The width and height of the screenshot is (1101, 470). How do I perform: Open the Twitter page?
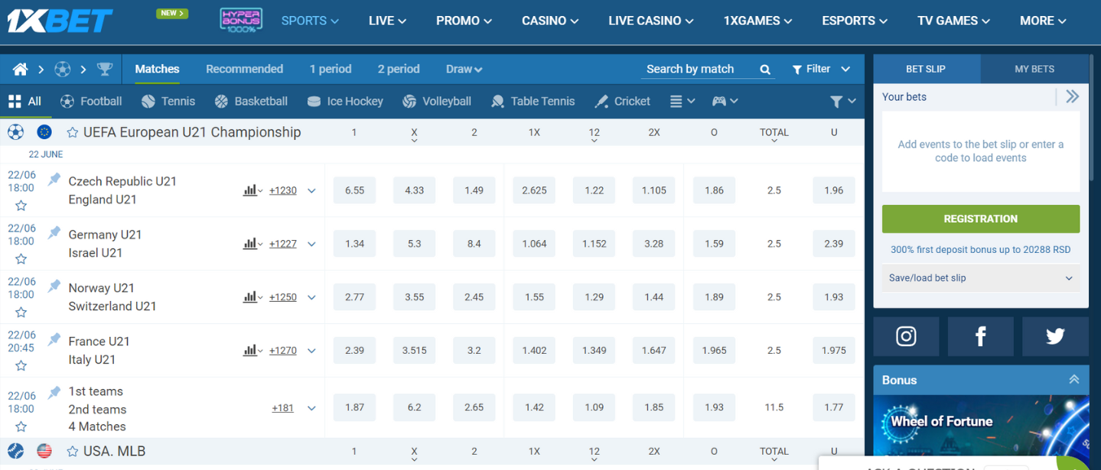point(1055,336)
